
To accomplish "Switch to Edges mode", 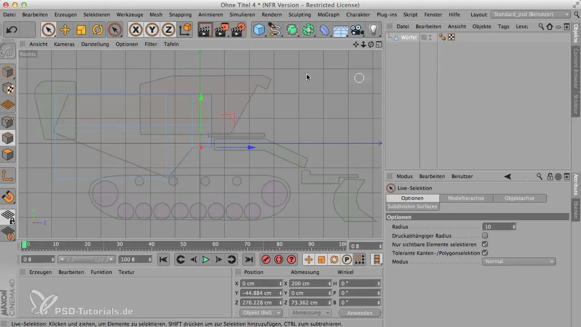I will tap(8, 138).
